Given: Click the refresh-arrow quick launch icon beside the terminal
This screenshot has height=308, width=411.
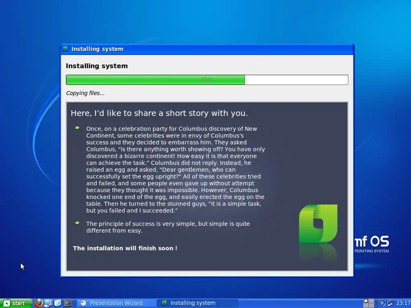Looking at the screenshot, I should tap(58, 303).
